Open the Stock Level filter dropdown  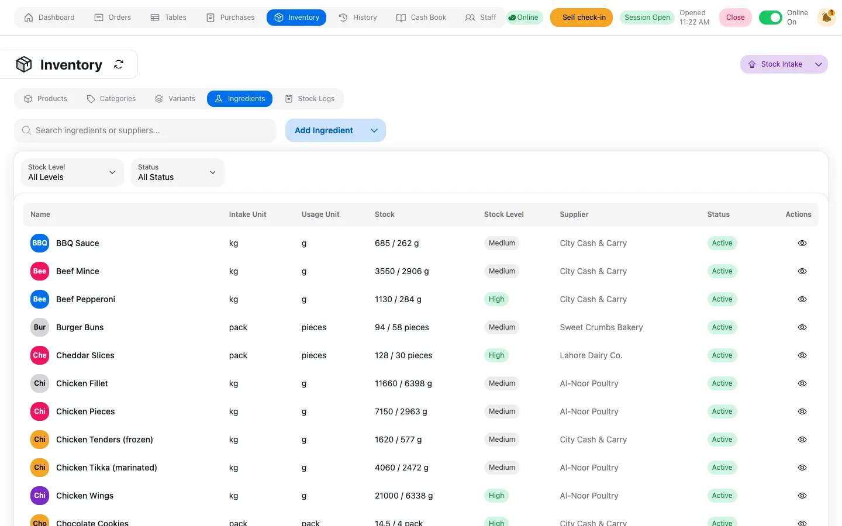(x=73, y=172)
